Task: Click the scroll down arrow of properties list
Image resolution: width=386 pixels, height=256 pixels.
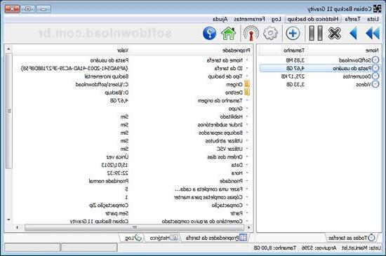Action: (8, 220)
